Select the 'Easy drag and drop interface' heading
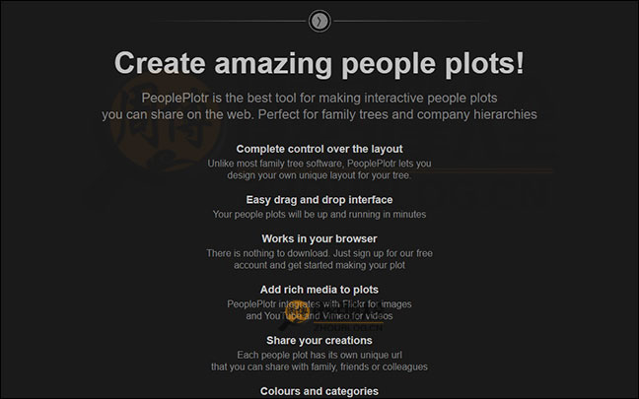 coord(319,200)
